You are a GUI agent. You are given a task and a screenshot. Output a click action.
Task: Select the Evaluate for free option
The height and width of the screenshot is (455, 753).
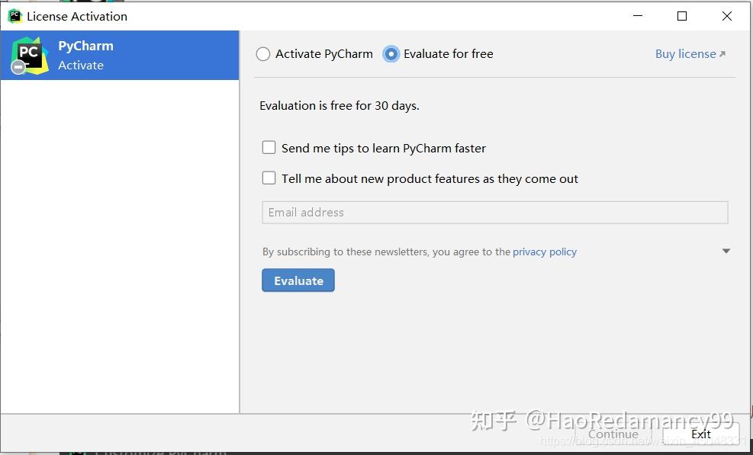click(390, 54)
